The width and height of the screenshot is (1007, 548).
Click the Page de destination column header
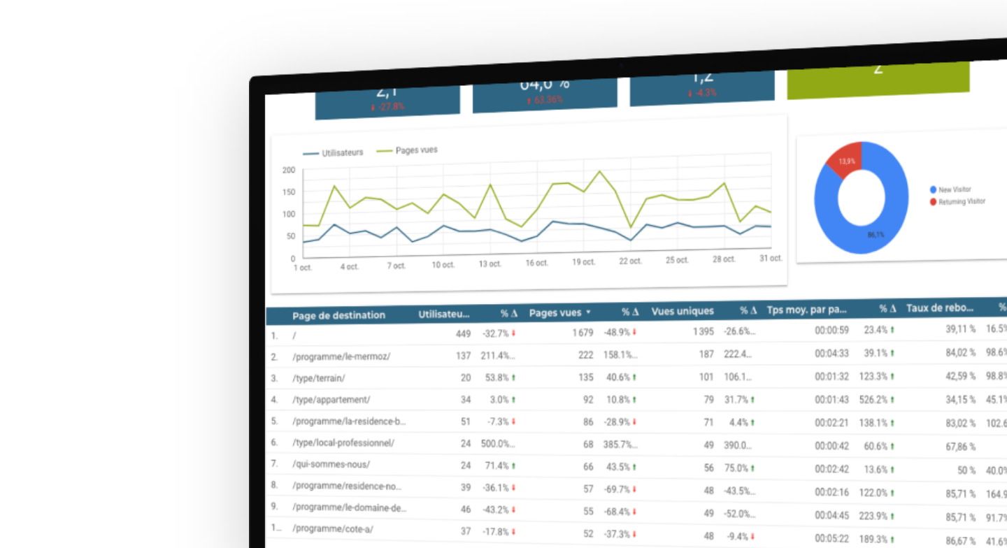[x=338, y=315]
